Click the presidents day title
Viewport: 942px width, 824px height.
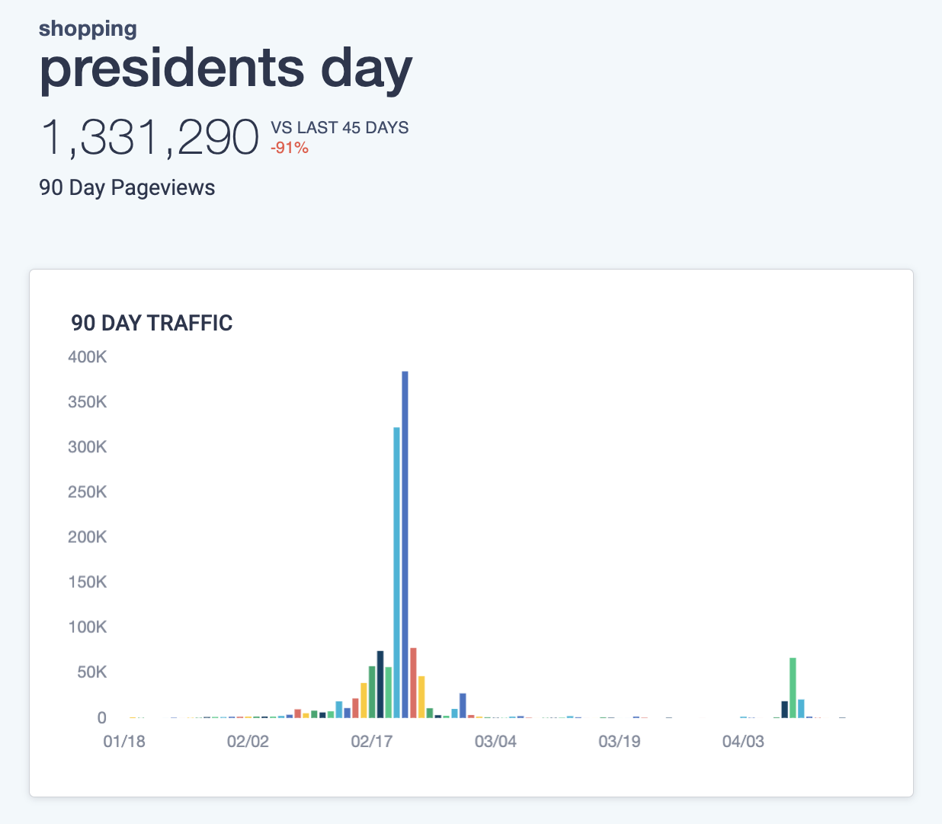[226, 69]
